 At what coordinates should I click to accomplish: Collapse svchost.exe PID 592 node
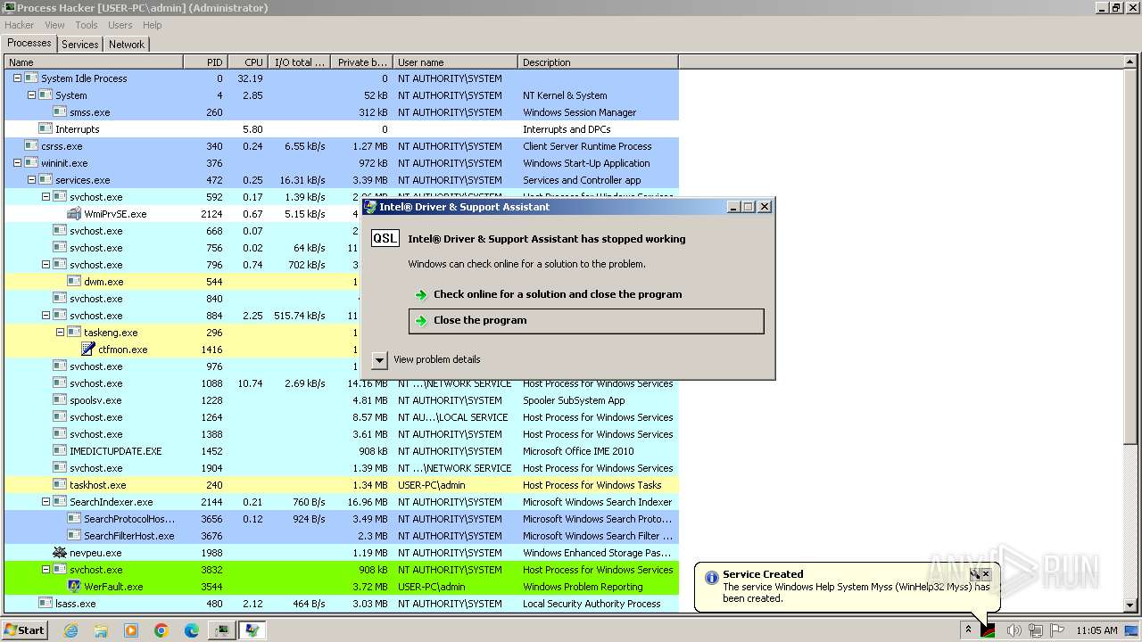click(46, 197)
